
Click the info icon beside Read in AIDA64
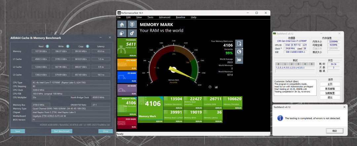click(47, 46)
